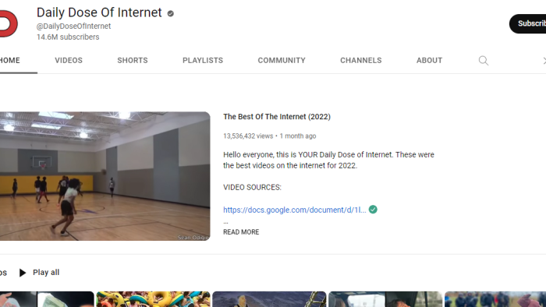546x307 pixels.
Task: Open the thumbnail showing dollar bills
Action: tap(47, 299)
